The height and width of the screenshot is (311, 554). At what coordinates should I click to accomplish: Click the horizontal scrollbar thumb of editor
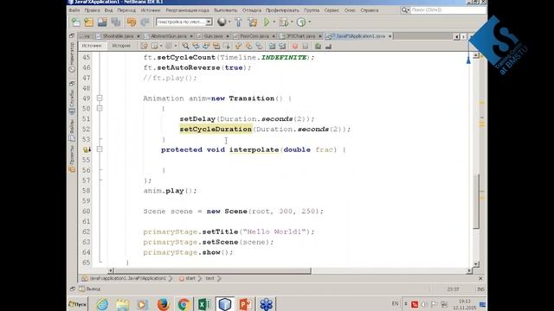point(212,270)
